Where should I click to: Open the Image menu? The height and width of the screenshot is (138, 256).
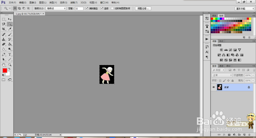pos(33,3)
